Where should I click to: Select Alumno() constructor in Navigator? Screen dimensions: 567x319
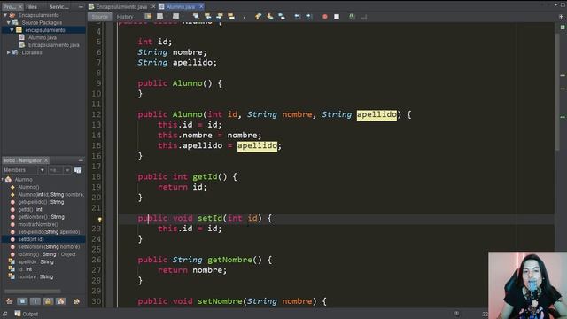pyautogui.click(x=28, y=187)
